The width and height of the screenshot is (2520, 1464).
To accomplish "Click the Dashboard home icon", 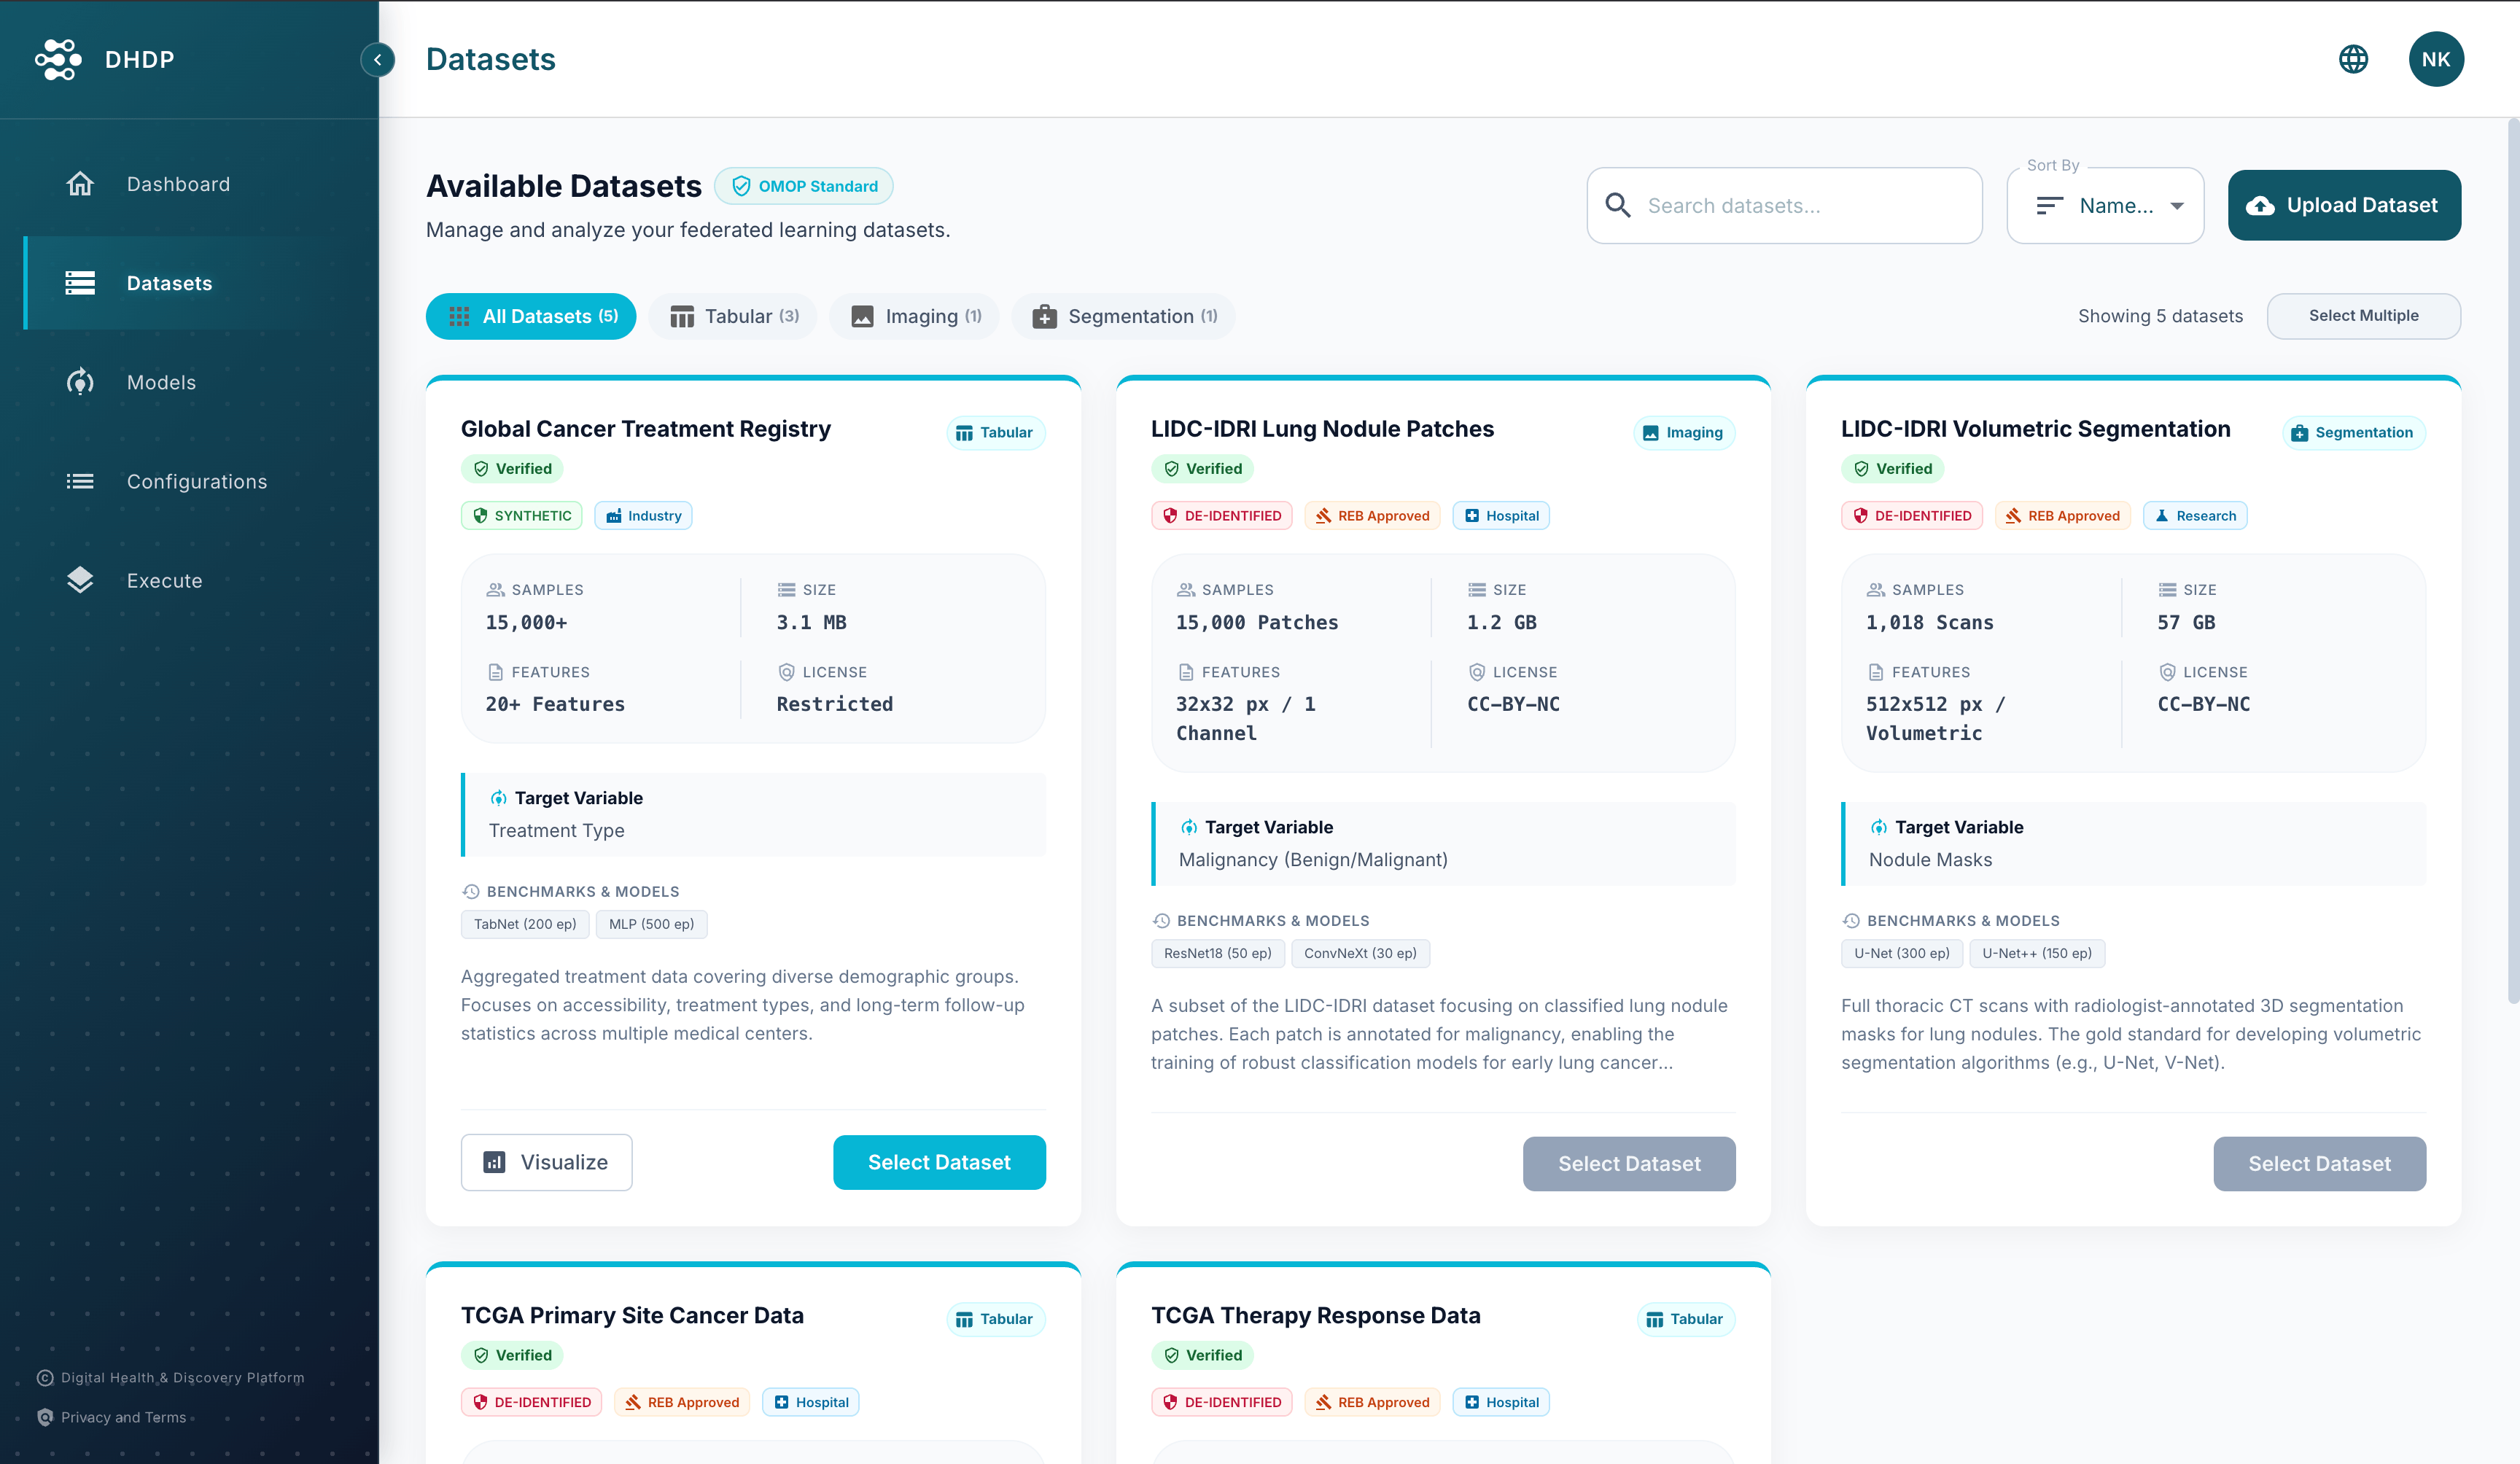I will click(80, 184).
